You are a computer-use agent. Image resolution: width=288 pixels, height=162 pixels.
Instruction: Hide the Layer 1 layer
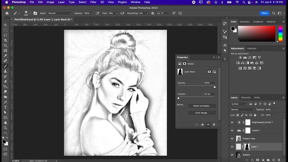(232, 147)
